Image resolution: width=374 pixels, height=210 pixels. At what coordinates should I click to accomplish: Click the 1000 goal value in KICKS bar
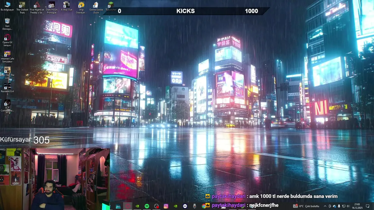(x=251, y=11)
